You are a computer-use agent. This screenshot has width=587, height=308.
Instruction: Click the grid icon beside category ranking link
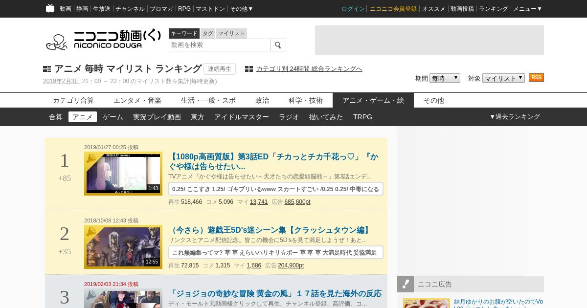(x=249, y=69)
